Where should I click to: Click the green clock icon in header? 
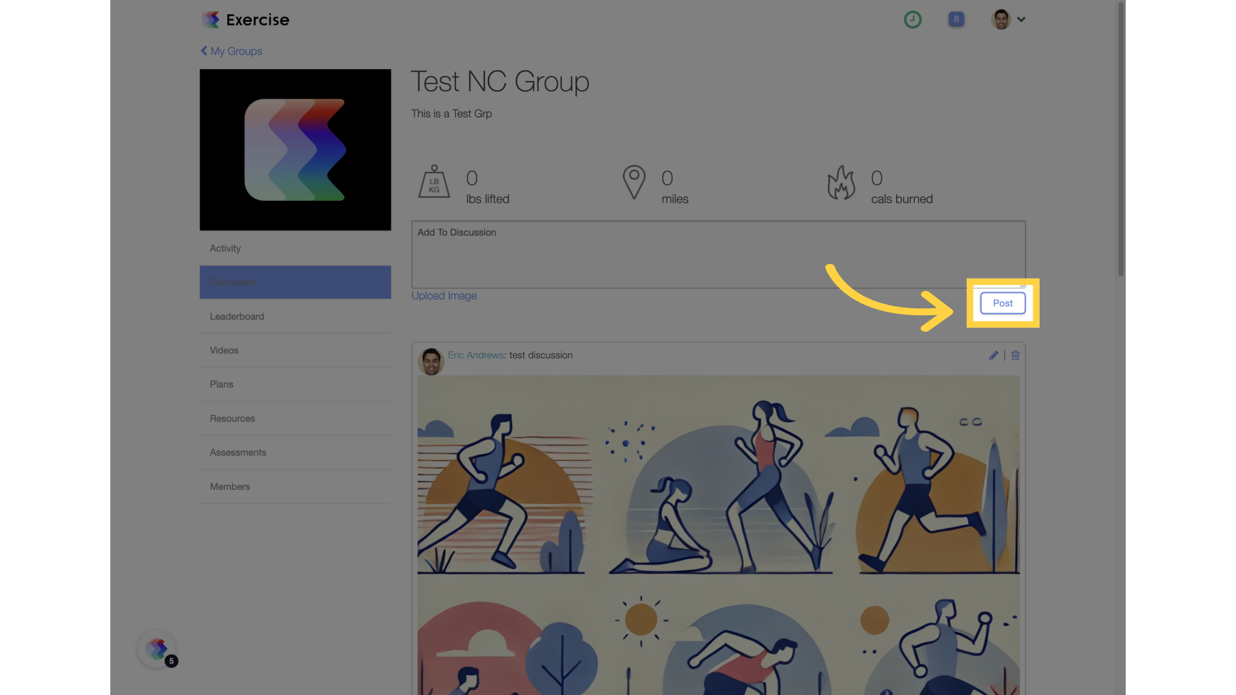(912, 19)
